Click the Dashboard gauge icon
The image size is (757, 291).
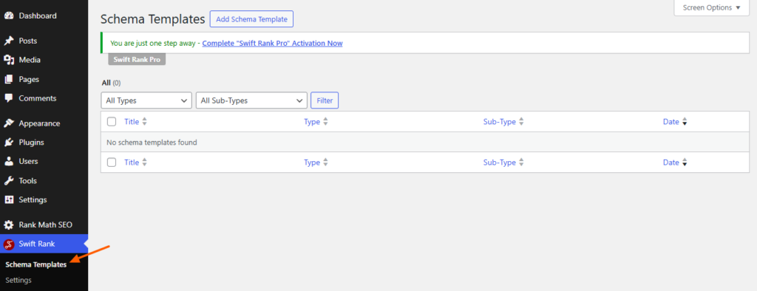(9, 16)
